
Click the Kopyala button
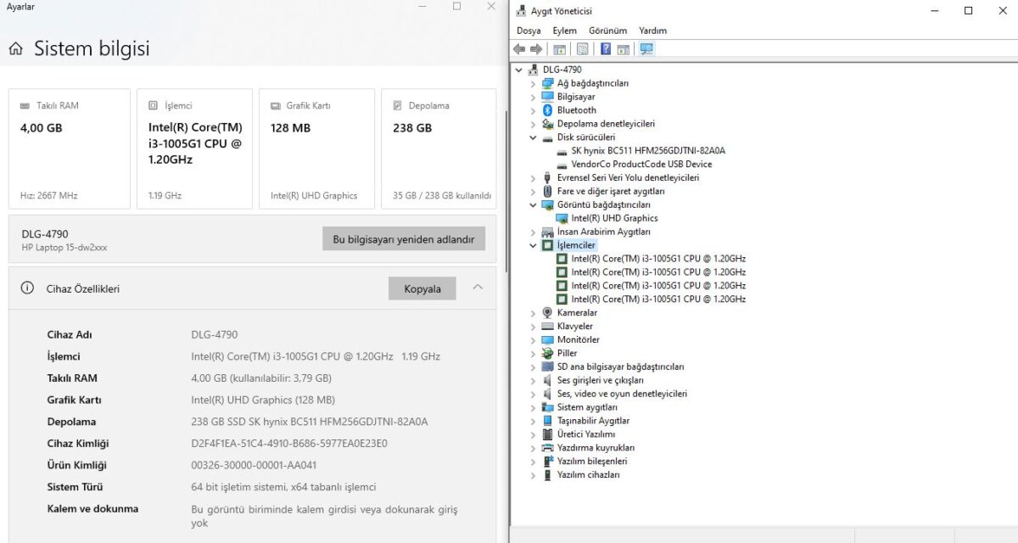pyautogui.click(x=422, y=288)
